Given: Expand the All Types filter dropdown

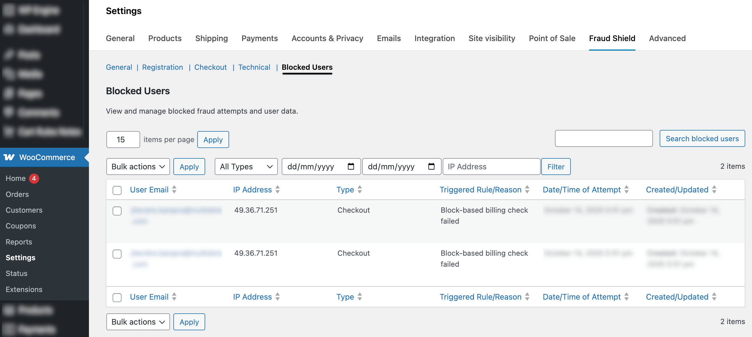Looking at the screenshot, I should (246, 167).
